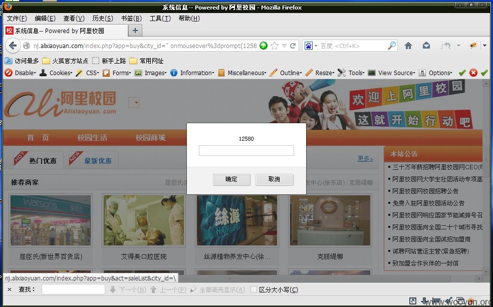Screen dimensions: 493x307
Task: Open 常用网址 bookmark folder
Action: [146, 61]
